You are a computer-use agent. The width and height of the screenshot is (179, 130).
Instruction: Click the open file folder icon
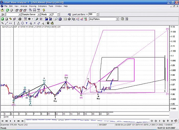click(2, 10)
